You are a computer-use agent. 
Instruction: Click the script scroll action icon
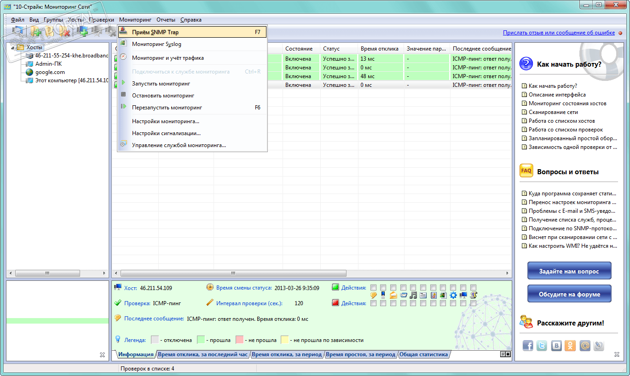(x=473, y=295)
